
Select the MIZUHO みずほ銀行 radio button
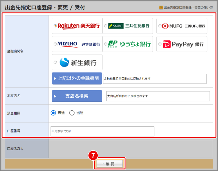pyautogui.click(x=55, y=44)
